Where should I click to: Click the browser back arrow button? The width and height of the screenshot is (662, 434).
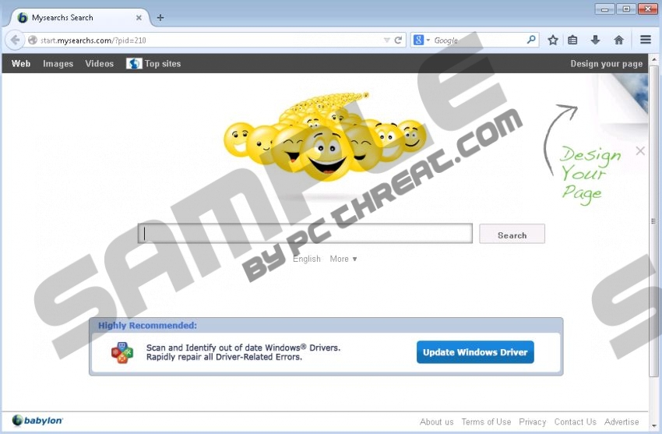point(15,40)
